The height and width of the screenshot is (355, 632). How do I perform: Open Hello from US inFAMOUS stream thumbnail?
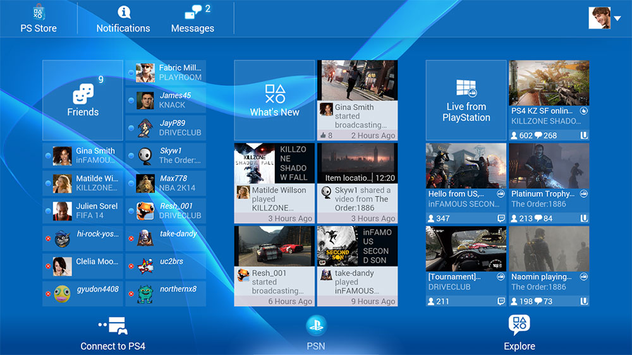tap(466, 165)
